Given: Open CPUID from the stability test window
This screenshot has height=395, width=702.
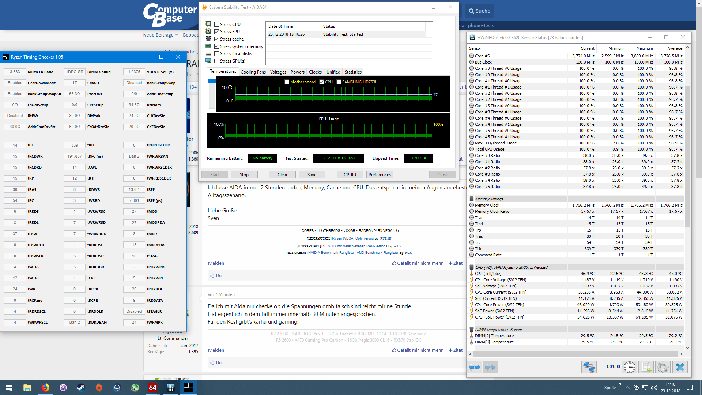Looking at the screenshot, I should (x=350, y=174).
